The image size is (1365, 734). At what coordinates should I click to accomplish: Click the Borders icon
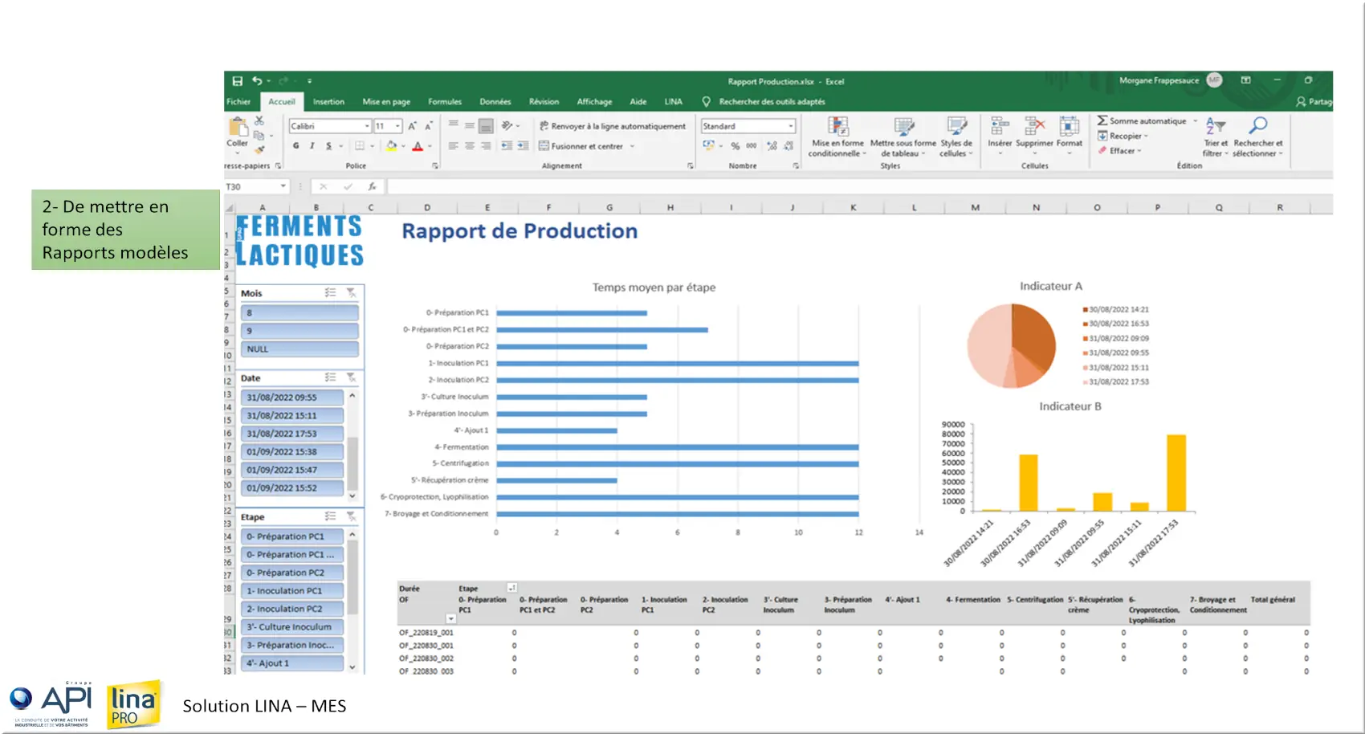point(360,146)
